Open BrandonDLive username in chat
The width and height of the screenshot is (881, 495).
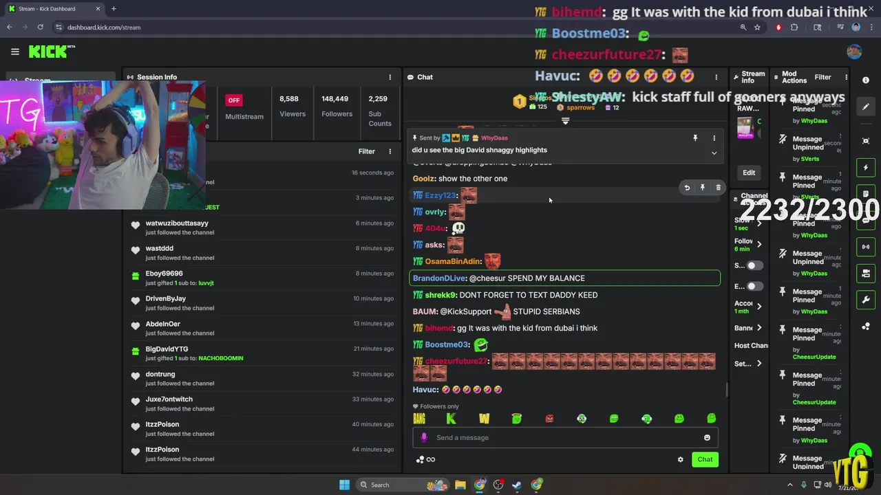coord(439,278)
